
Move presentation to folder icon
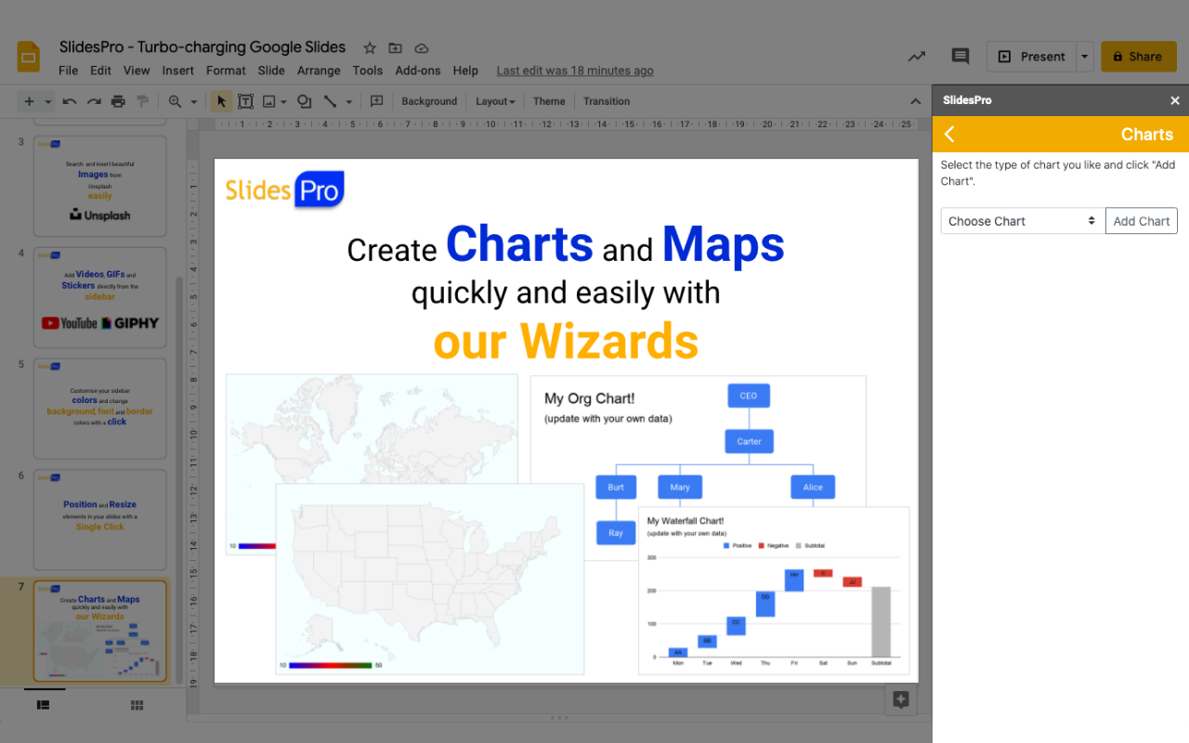(x=396, y=48)
